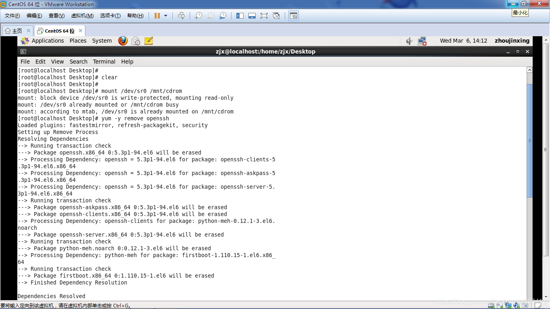The width and height of the screenshot is (550, 309).
Task: Close the CentOS 64 位 tab
Action: coord(81,31)
